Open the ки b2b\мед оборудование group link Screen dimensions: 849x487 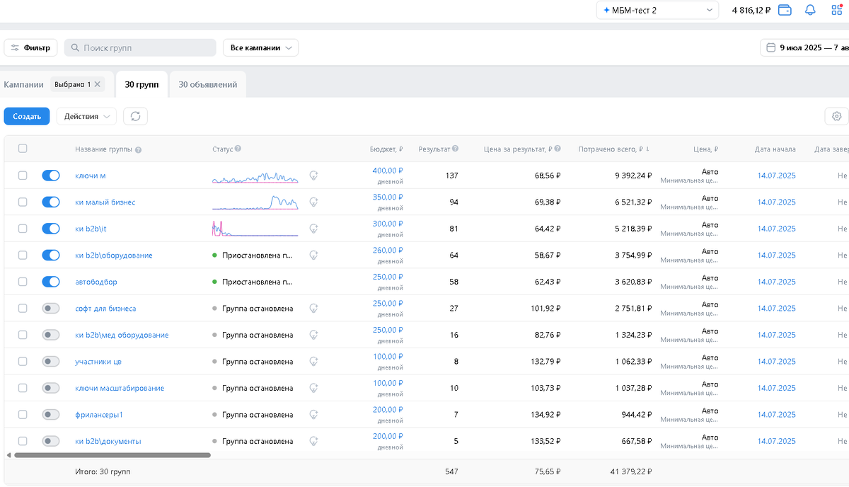pyautogui.click(x=122, y=335)
